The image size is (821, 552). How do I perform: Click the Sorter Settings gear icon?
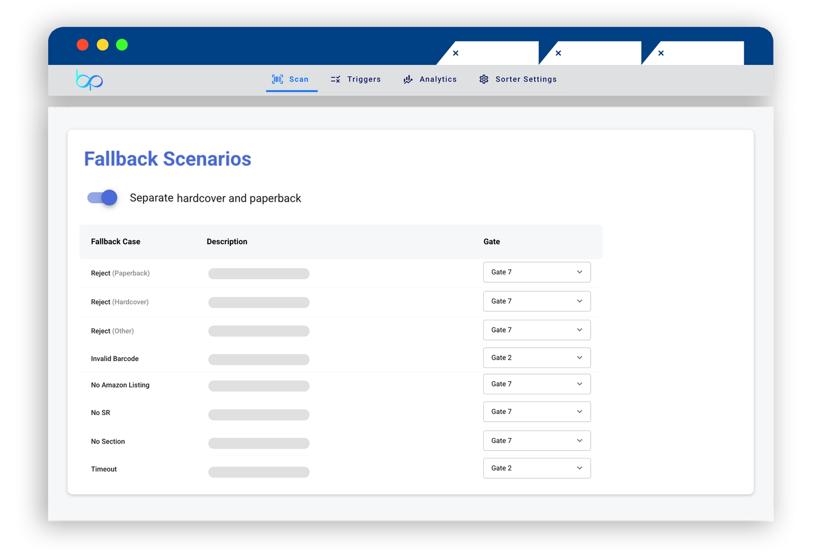tap(484, 79)
